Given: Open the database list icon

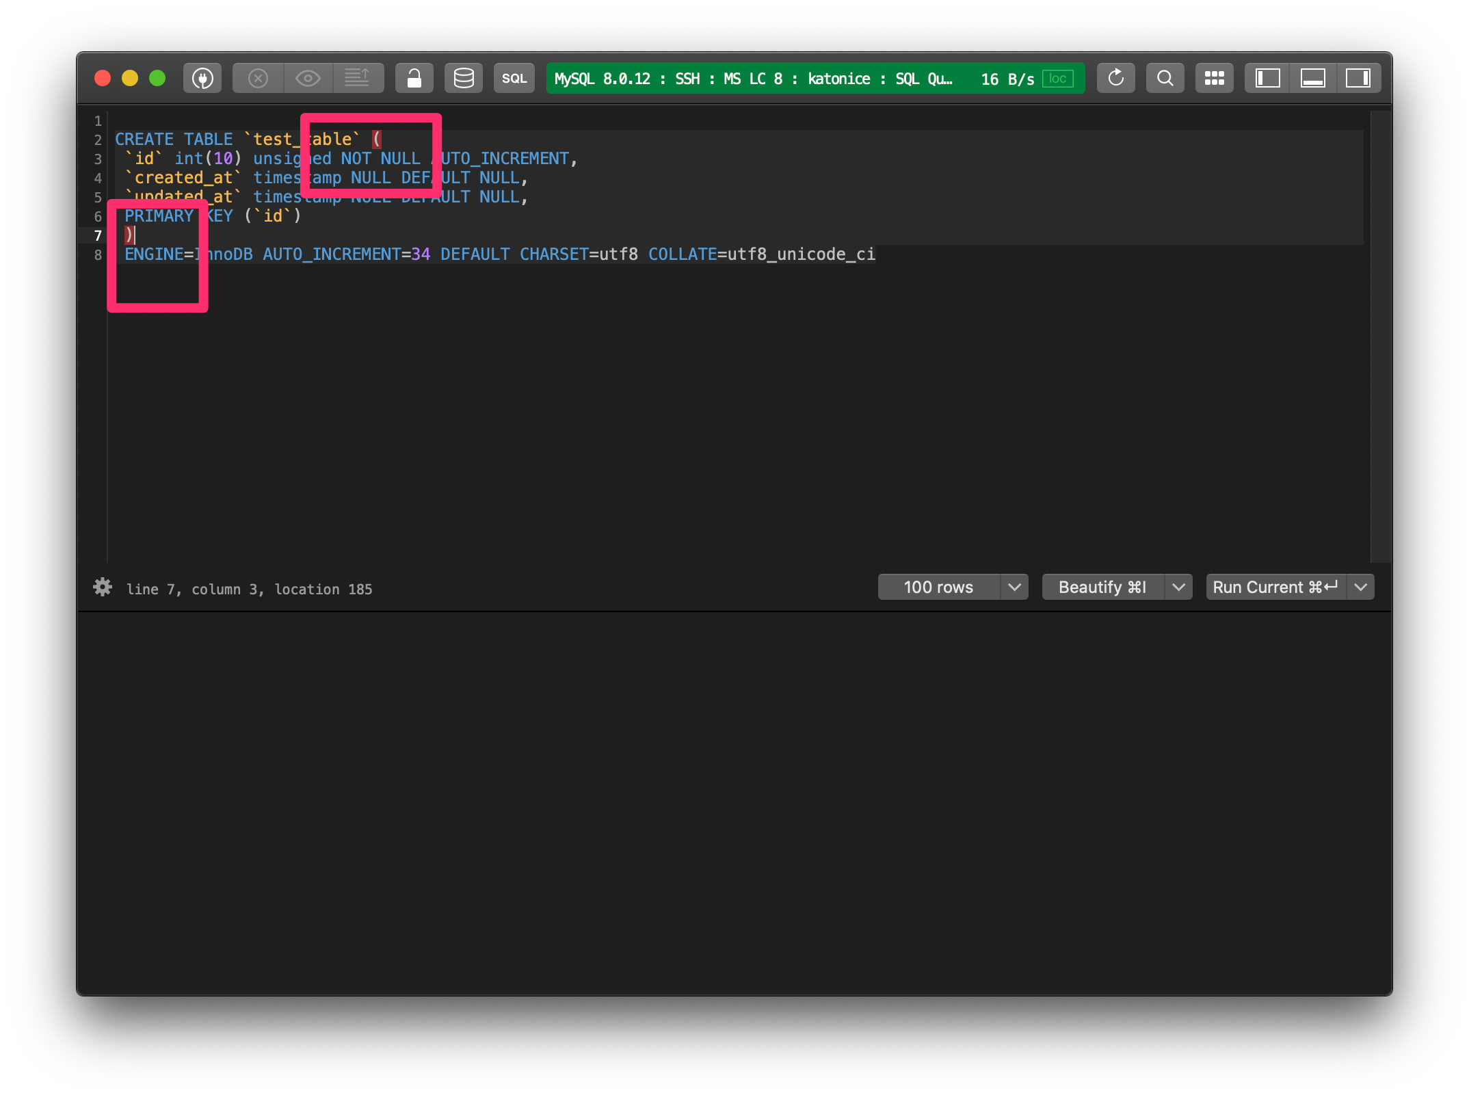Looking at the screenshot, I should (463, 77).
